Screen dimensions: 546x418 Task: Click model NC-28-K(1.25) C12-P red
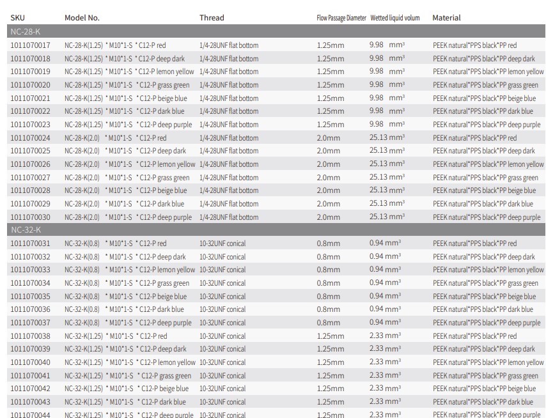point(115,45)
